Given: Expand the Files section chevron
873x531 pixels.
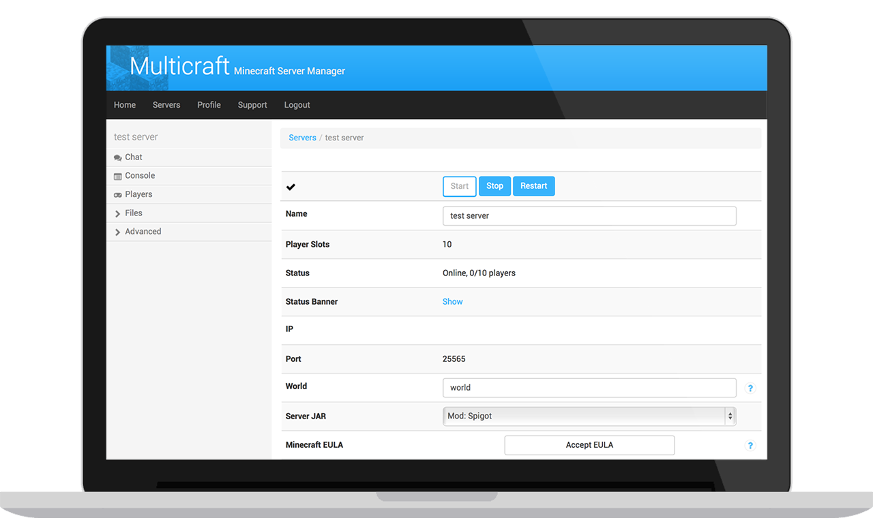Looking at the screenshot, I should pos(118,214).
